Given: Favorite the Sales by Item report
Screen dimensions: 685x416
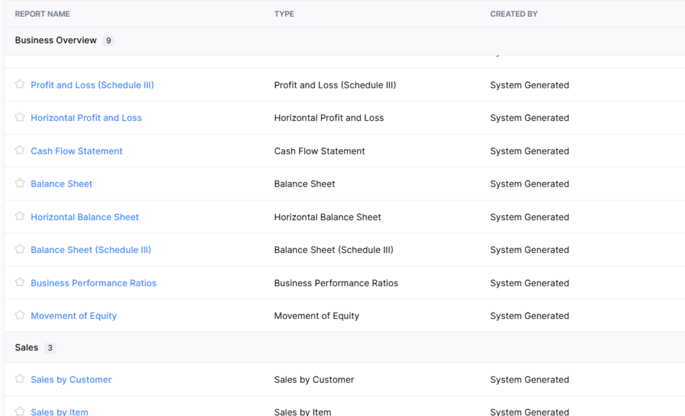Looking at the screenshot, I should pyautogui.click(x=19, y=411).
